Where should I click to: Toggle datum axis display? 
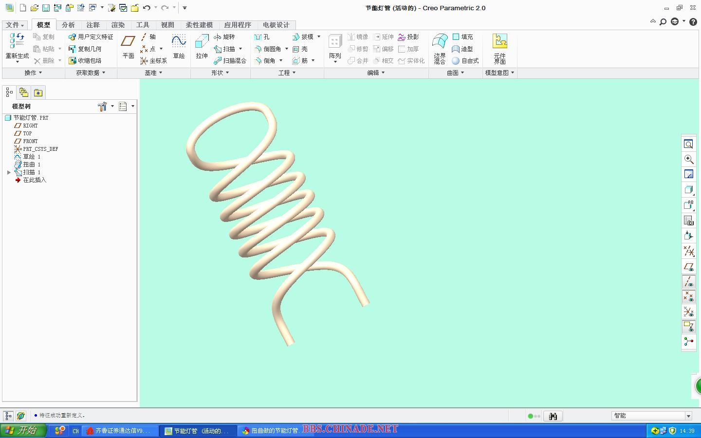(688, 282)
